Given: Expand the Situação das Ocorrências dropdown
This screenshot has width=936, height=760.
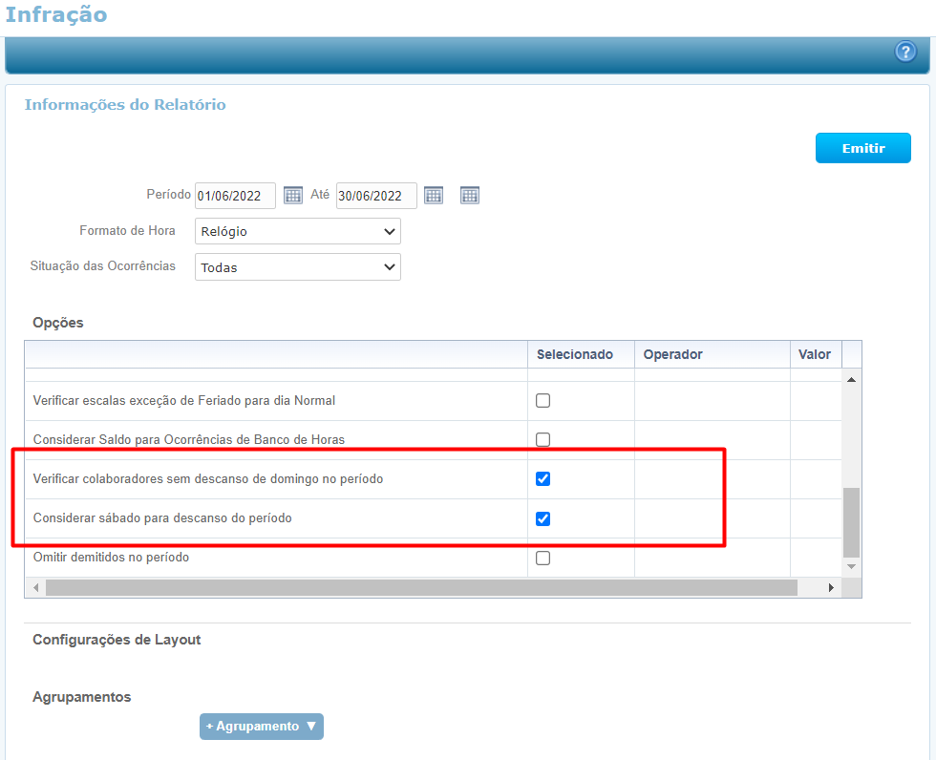Looking at the screenshot, I should click(x=298, y=267).
